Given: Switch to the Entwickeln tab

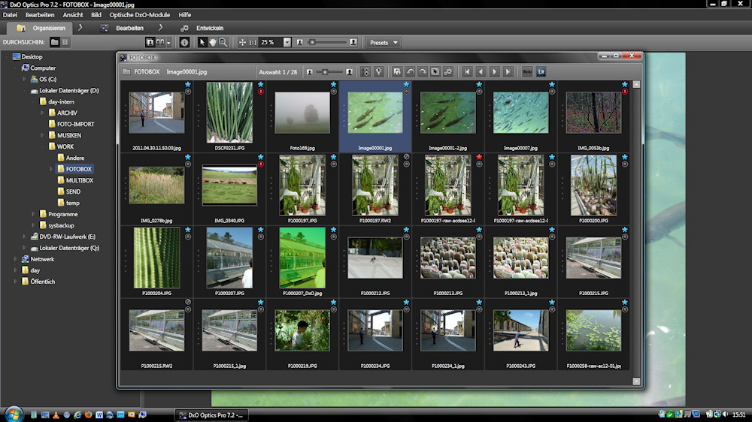Looking at the screenshot, I should click(x=210, y=28).
